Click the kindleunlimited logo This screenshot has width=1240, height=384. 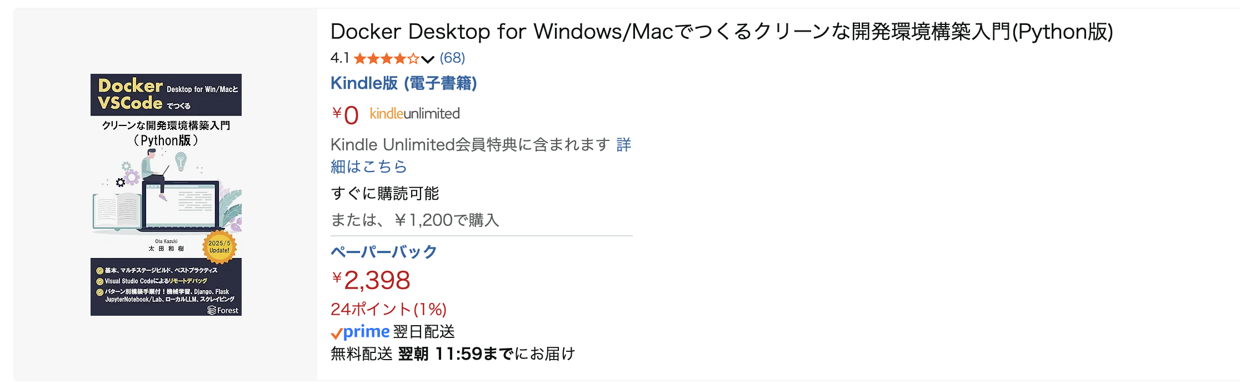414,114
